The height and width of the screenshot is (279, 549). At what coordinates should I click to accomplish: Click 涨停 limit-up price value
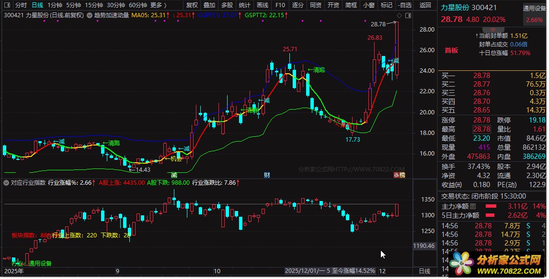coord(482,120)
